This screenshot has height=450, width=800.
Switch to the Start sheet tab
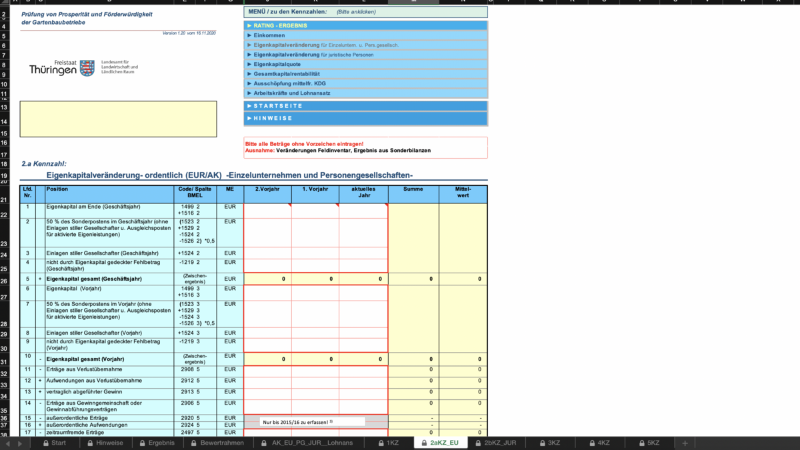[x=55, y=443]
